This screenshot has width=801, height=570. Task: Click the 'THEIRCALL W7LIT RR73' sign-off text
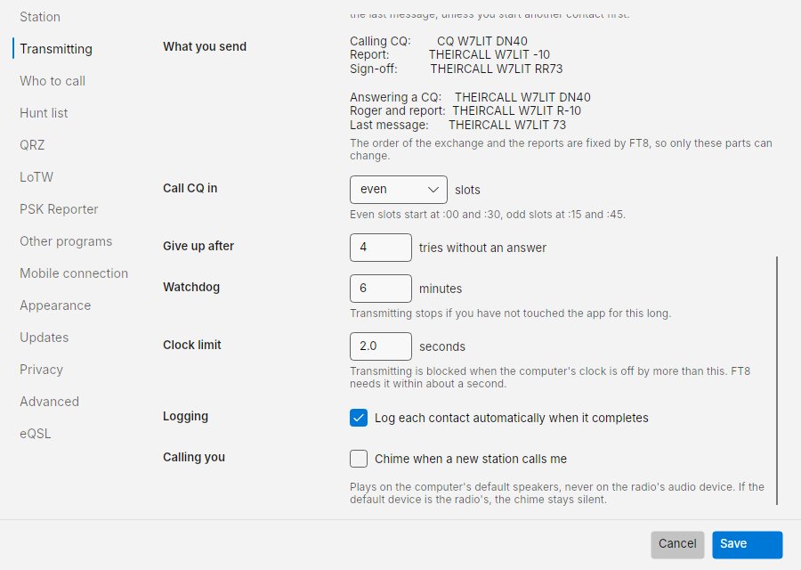[496, 69]
